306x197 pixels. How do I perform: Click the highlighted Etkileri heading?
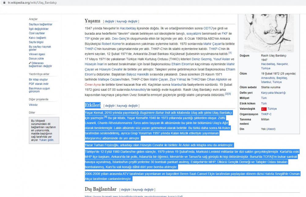coord(93,105)
